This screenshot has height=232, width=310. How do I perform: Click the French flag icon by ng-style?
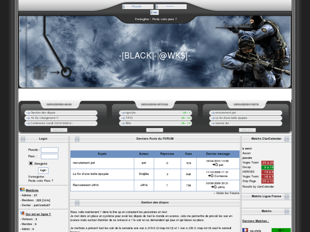(x=245, y=230)
